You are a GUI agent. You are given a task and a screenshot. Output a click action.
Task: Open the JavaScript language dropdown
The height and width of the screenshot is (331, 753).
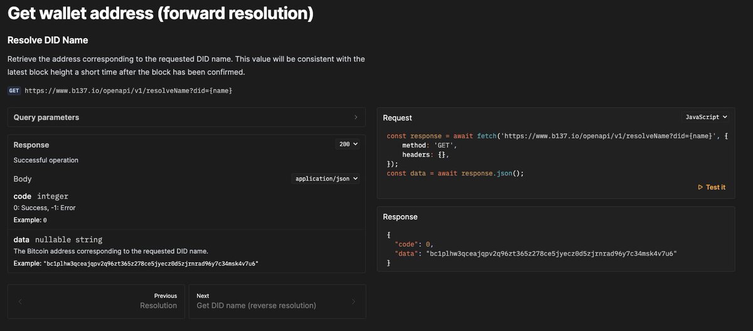[x=706, y=117]
